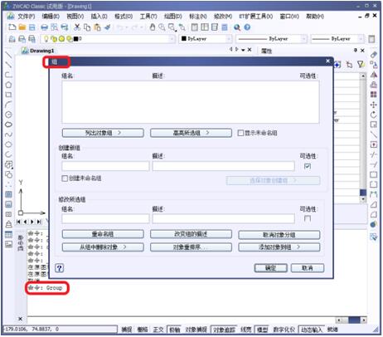
Task: Click the 取消对象分组 button
Action: pyautogui.click(x=279, y=235)
